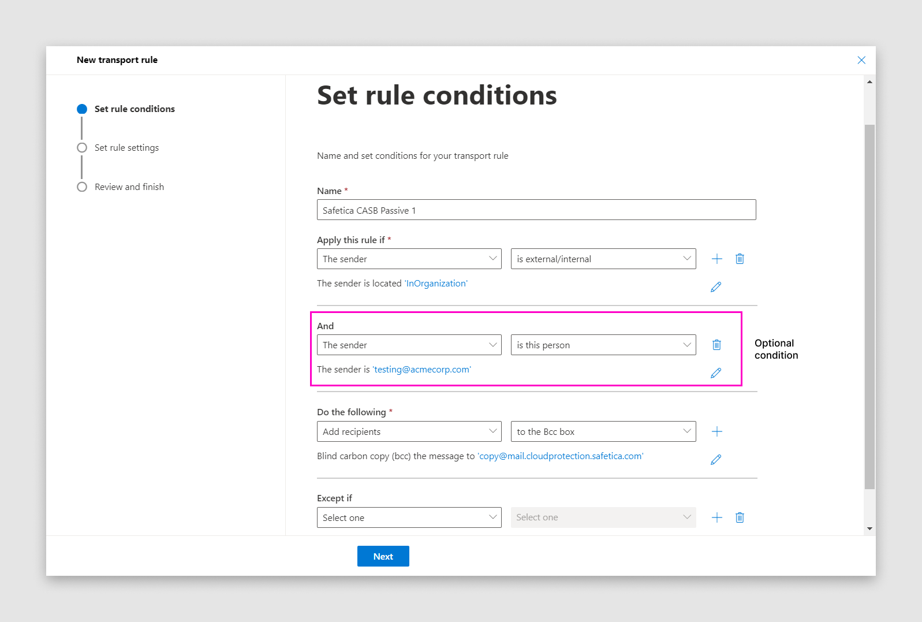Open 'The sender' dropdown under And

[x=409, y=345]
